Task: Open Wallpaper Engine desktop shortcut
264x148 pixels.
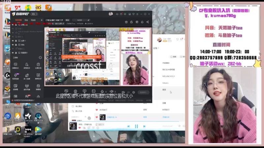Action: pos(7,118)
